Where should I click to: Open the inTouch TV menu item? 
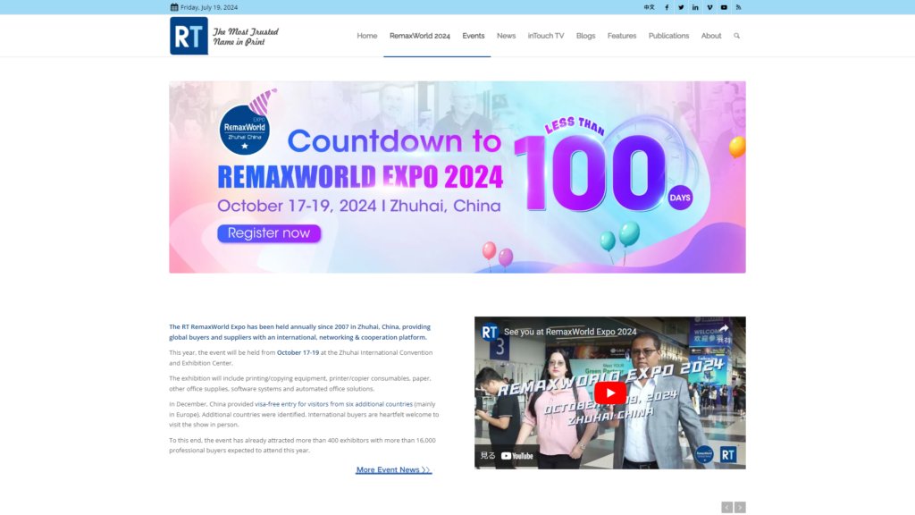[546, 36]
